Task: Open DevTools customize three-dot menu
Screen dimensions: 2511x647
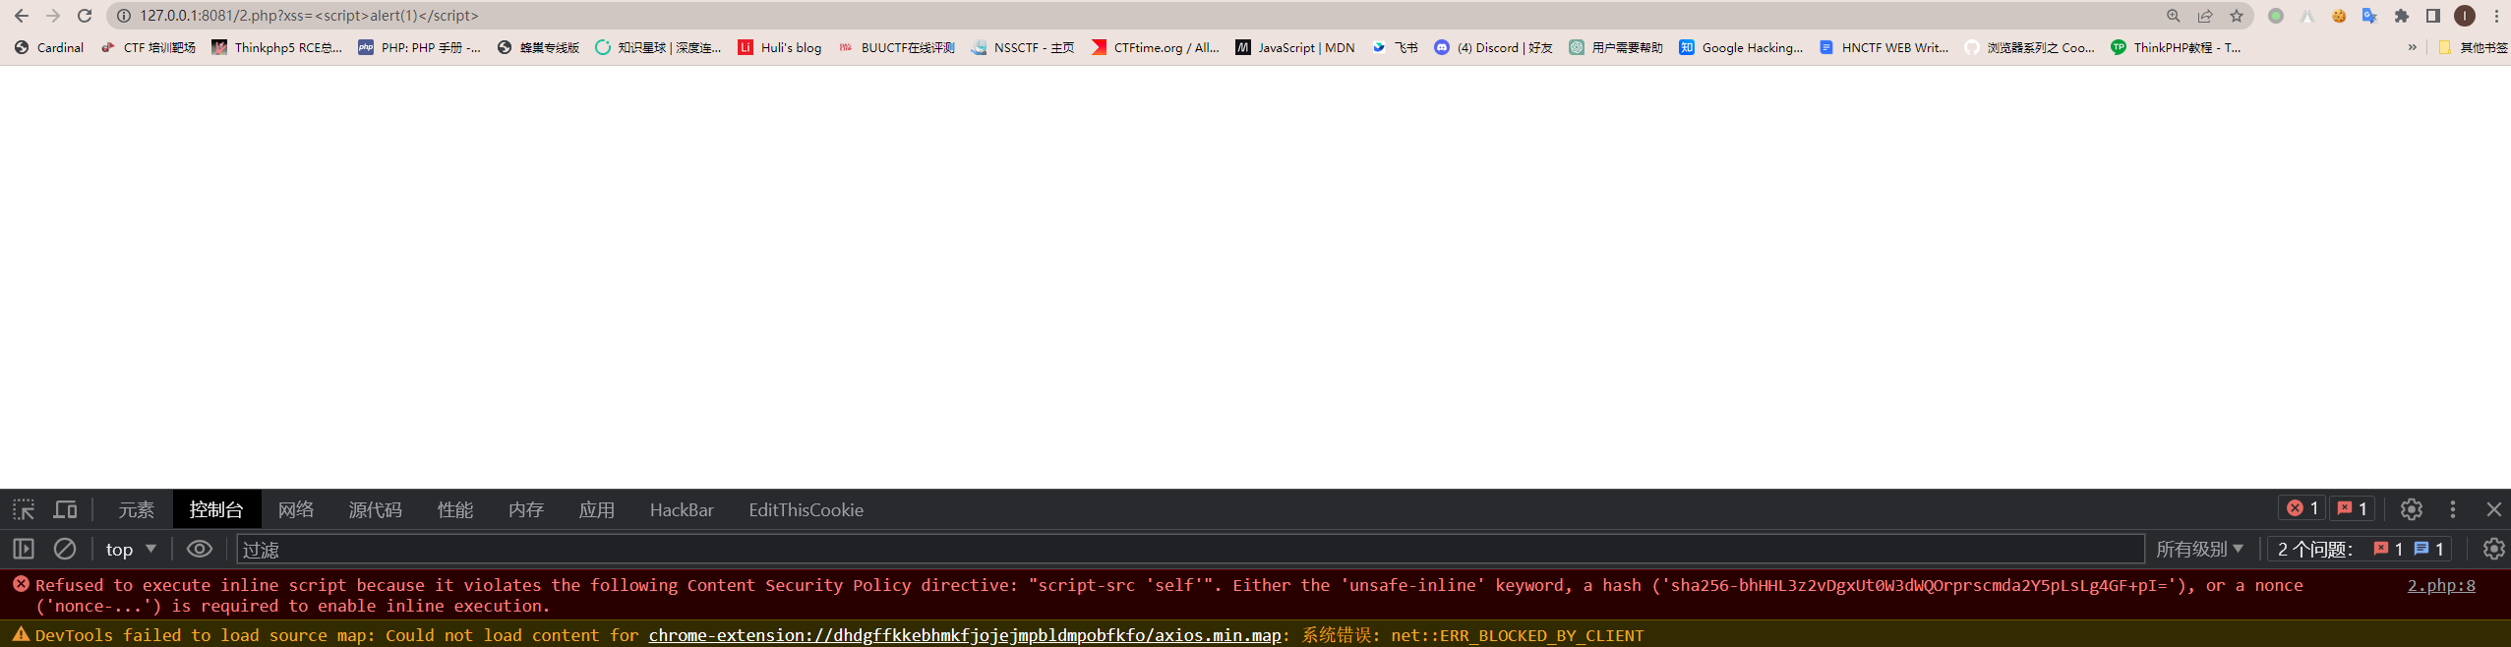Action: (2453, 509)
